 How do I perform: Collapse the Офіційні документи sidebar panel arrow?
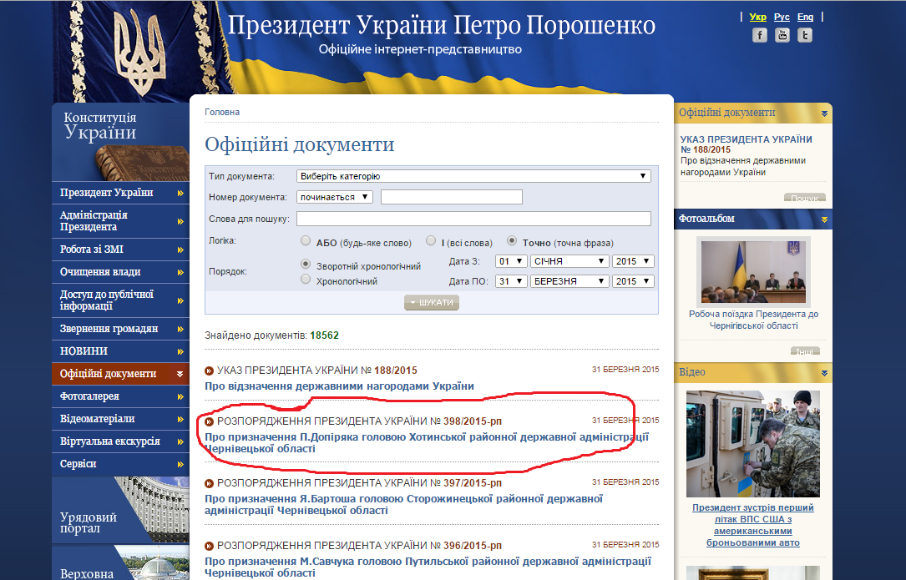point(824,113)
